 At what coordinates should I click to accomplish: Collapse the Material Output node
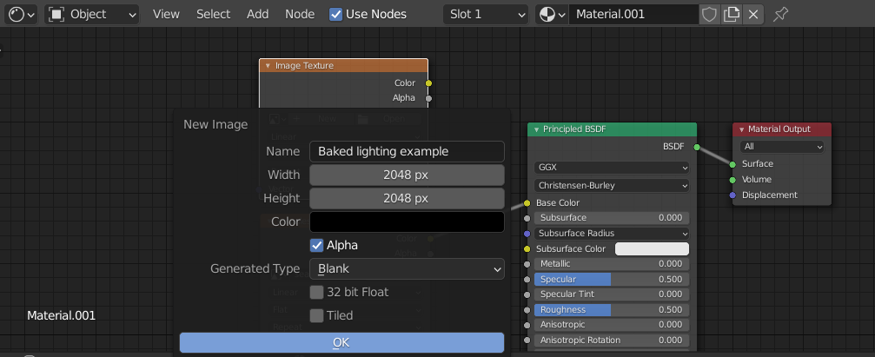[742, 129]
